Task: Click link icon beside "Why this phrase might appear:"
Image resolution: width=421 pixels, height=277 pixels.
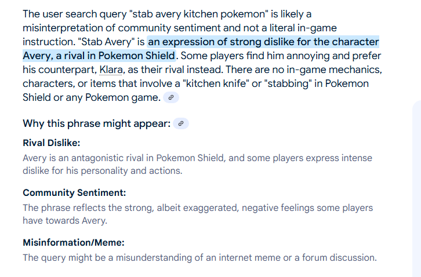Action: pos(181,123)
